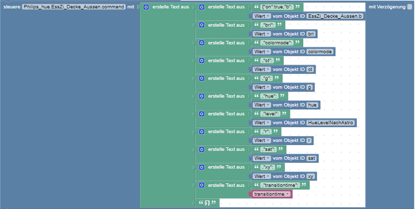
Task: Enable the 'mit Verzögerung' checkbox
Action: click(410, 7)
